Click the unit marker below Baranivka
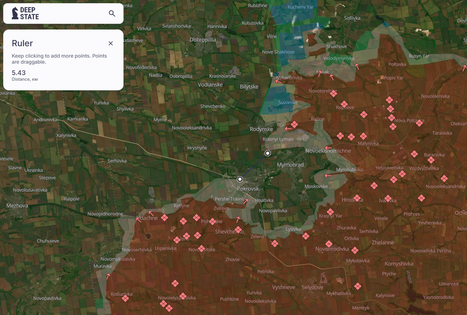 click(431, 160)
